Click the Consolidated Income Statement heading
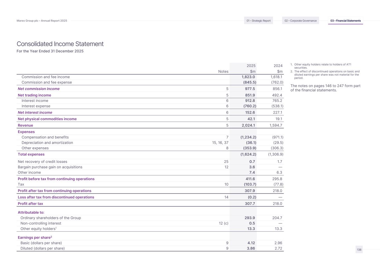 60,44
